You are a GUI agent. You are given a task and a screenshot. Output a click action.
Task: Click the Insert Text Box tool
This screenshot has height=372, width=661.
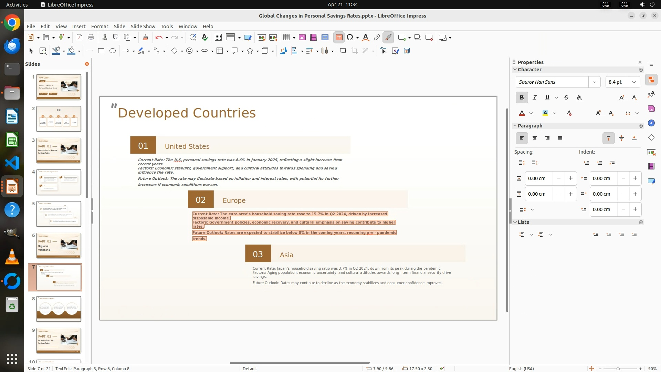point(339,38)
